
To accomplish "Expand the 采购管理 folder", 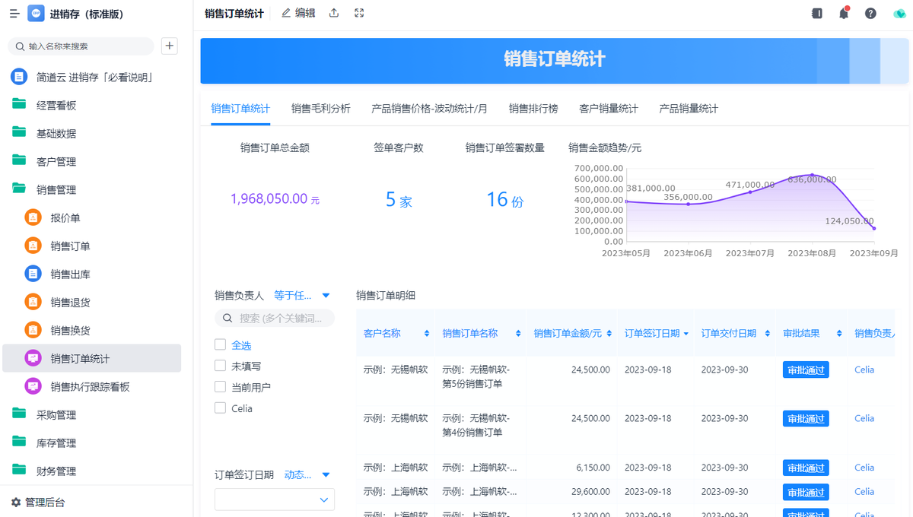I will 56,415.
